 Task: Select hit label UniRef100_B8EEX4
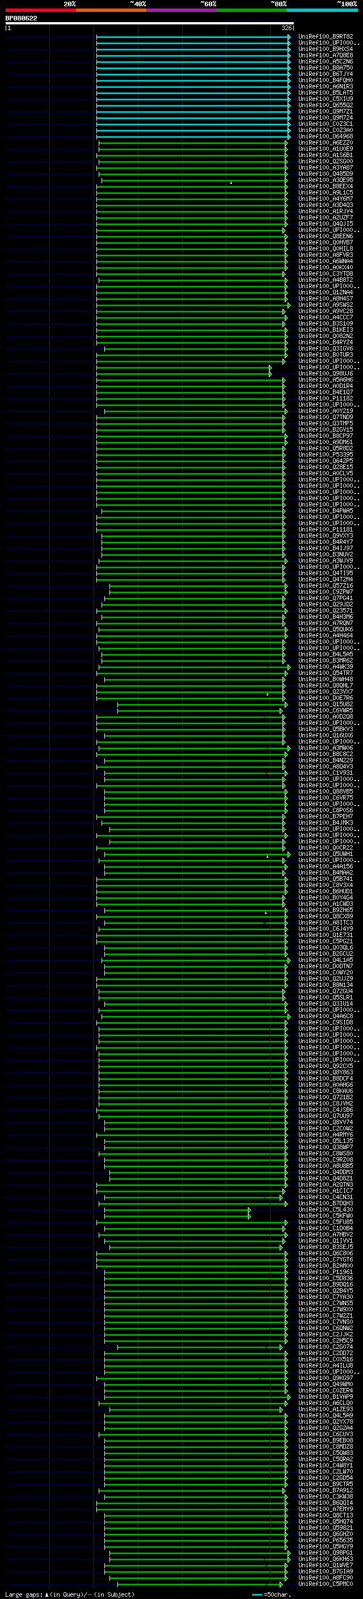[x=325, y=186]
